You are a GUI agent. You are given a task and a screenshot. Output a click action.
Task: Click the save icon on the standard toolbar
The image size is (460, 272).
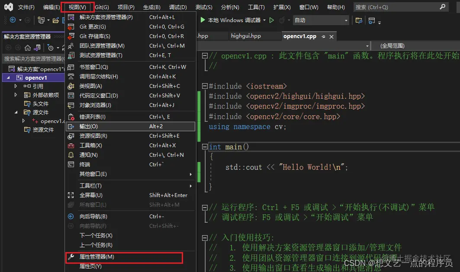63,19
